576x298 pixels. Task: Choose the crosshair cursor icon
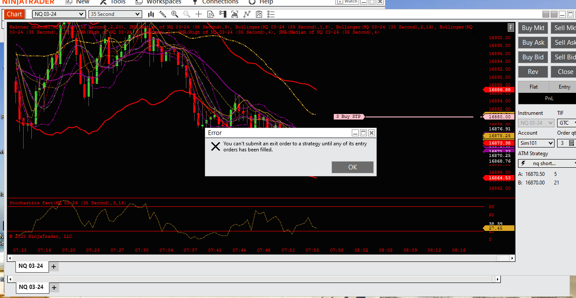[198, 14]
